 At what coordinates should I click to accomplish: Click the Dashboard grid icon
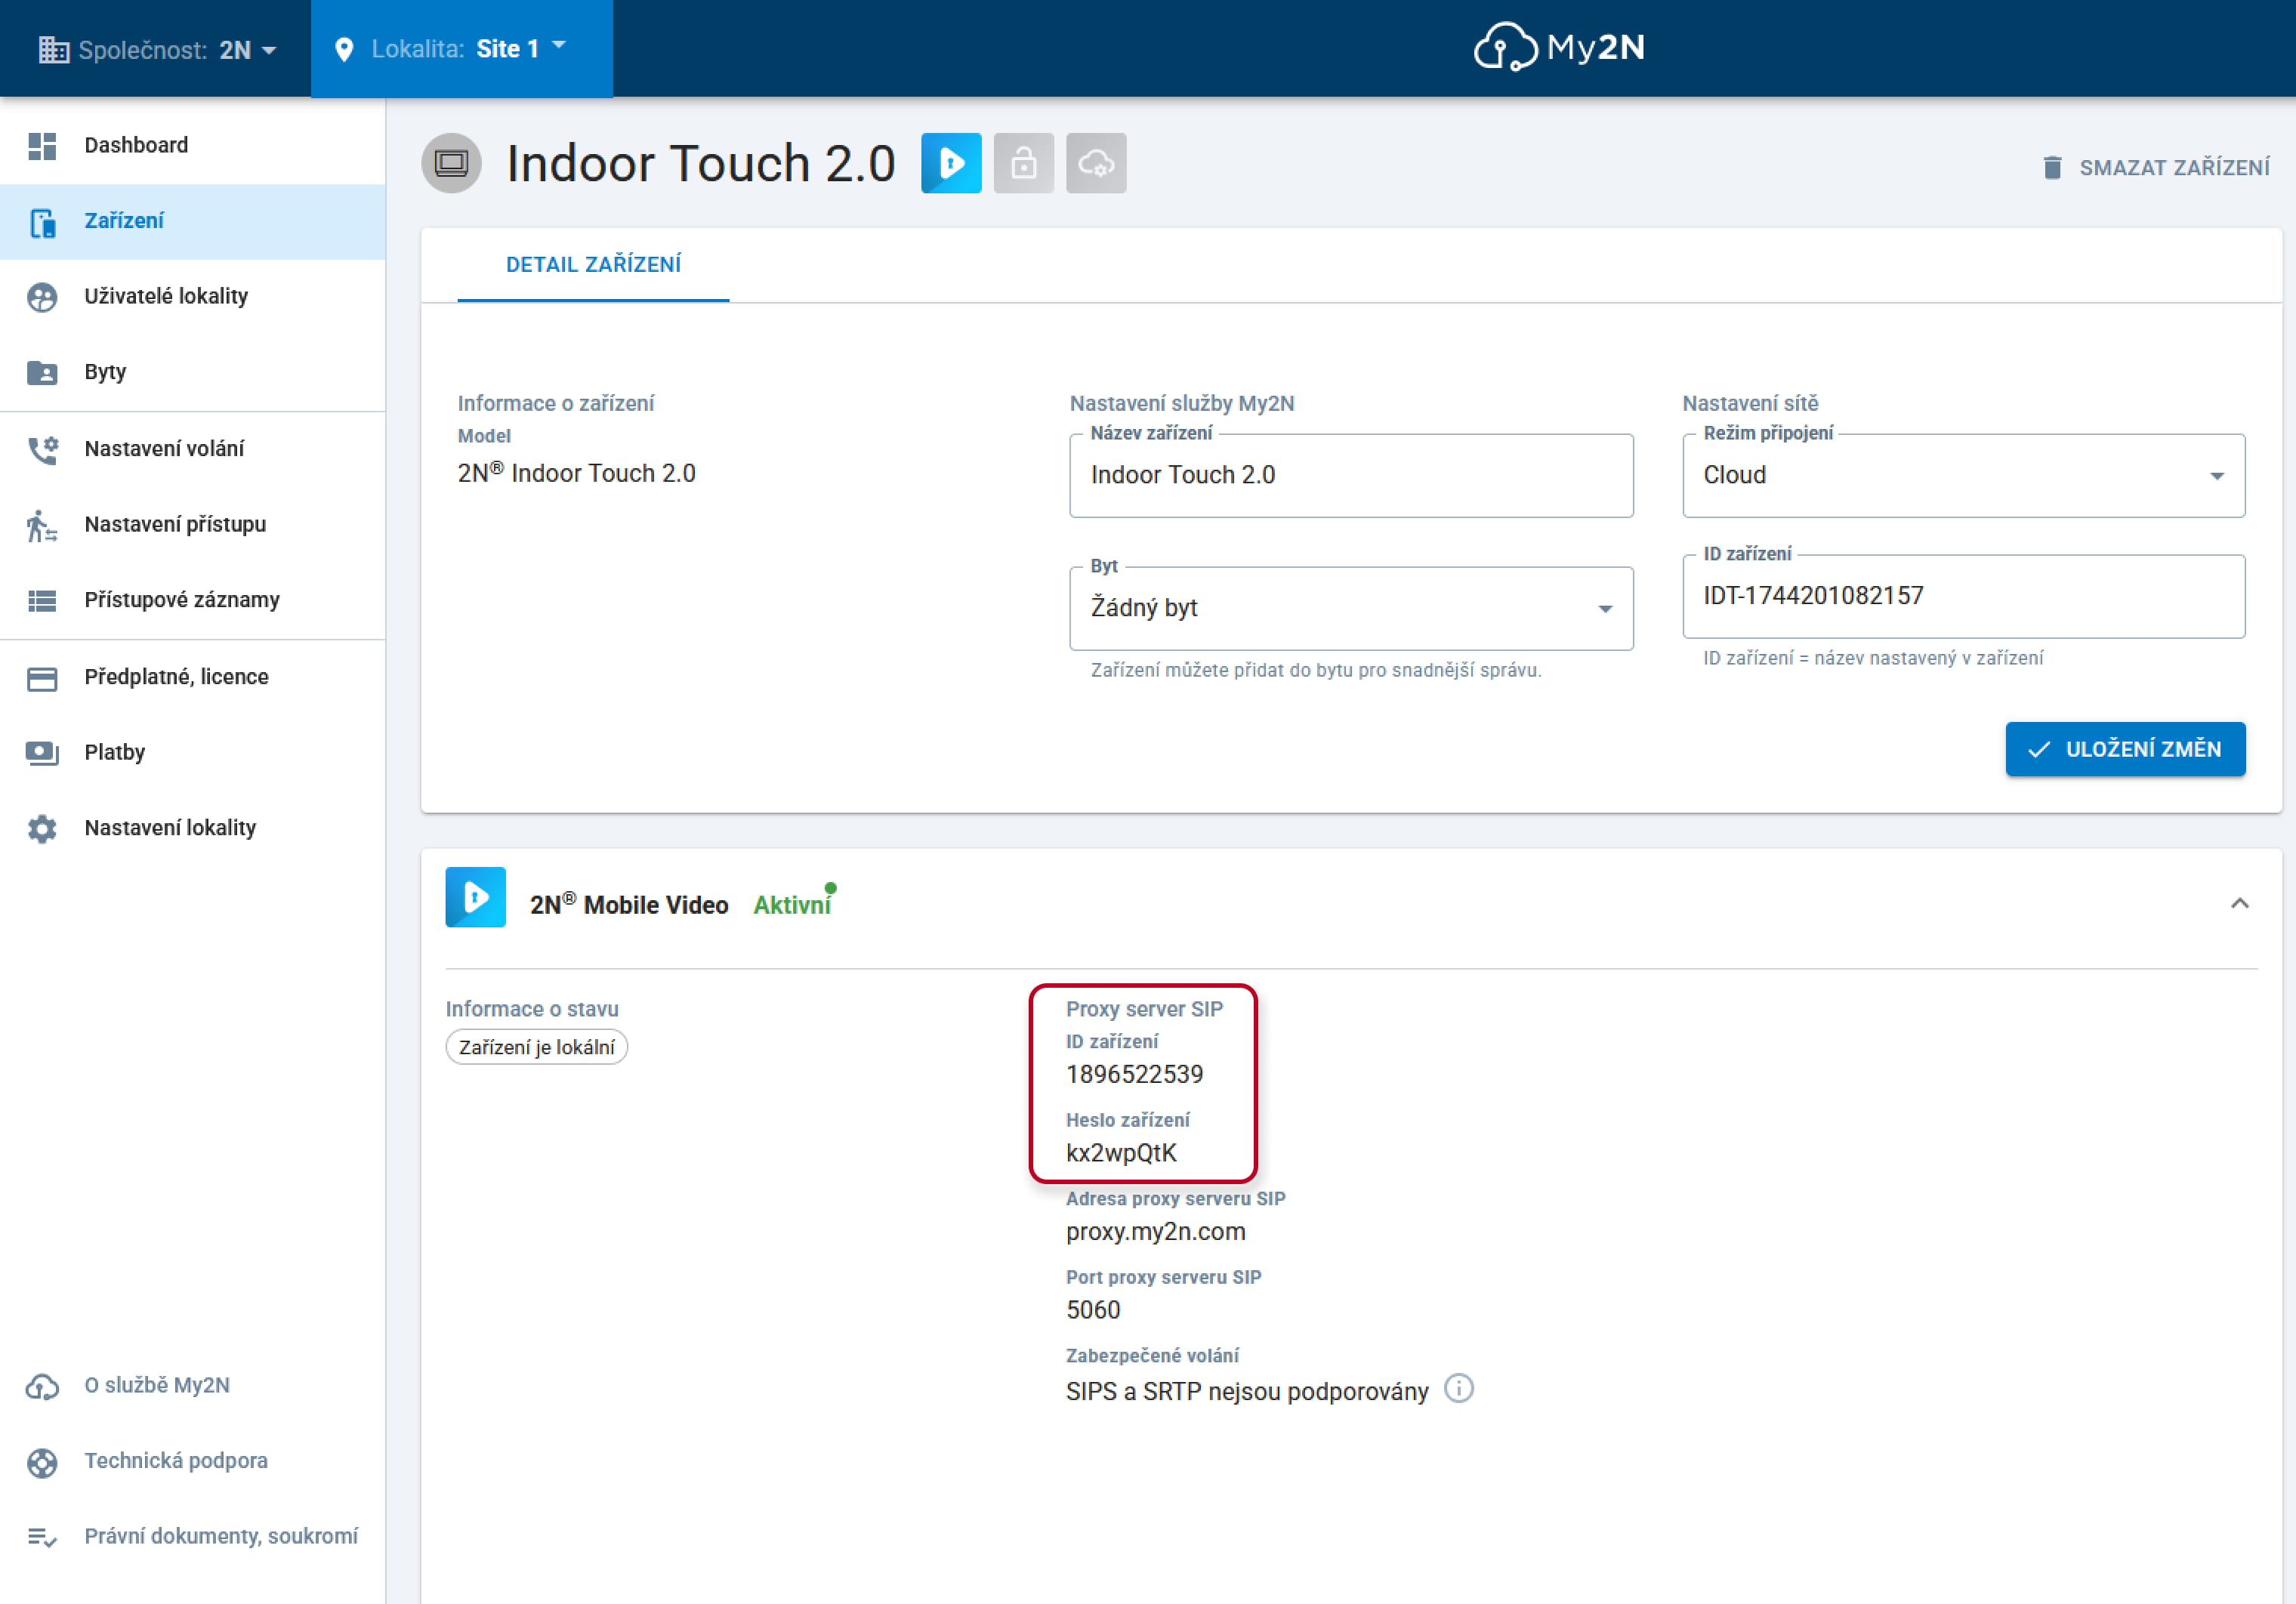pos(42,146)
